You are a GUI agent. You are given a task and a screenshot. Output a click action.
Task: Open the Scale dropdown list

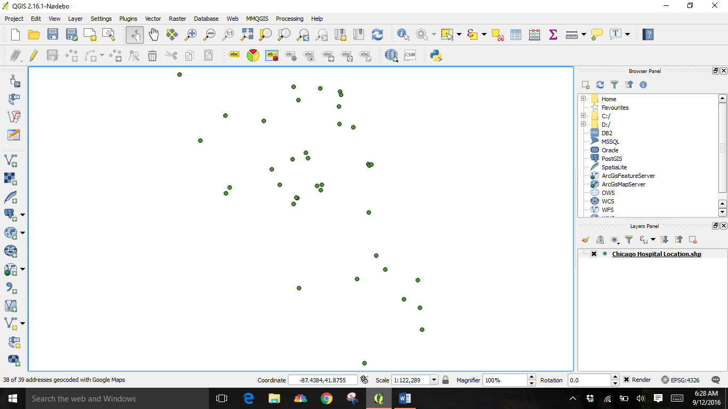(x=433, y=380)
